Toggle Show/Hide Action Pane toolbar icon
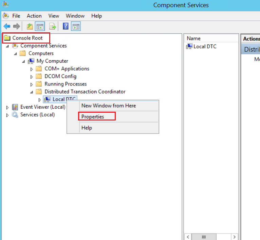Image resolution: width=260 pixels, height=240 pixels. pyautogui.click(x=76, y=26)
